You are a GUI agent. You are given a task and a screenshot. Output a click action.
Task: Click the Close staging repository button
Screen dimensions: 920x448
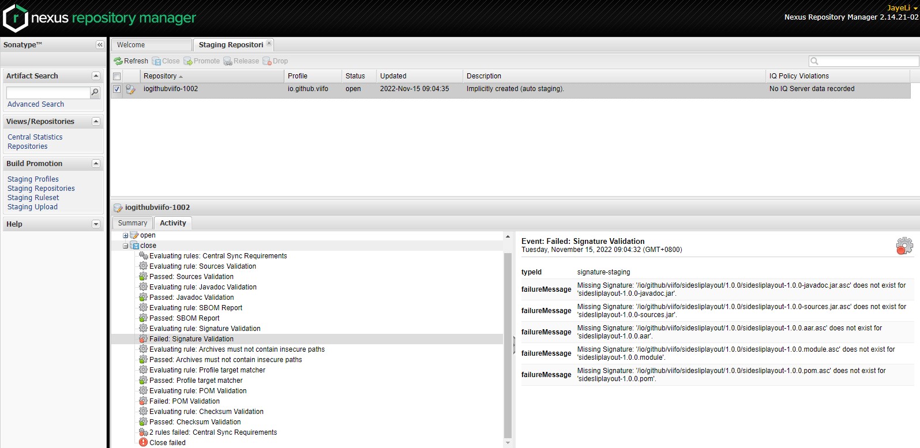point(166,61)
